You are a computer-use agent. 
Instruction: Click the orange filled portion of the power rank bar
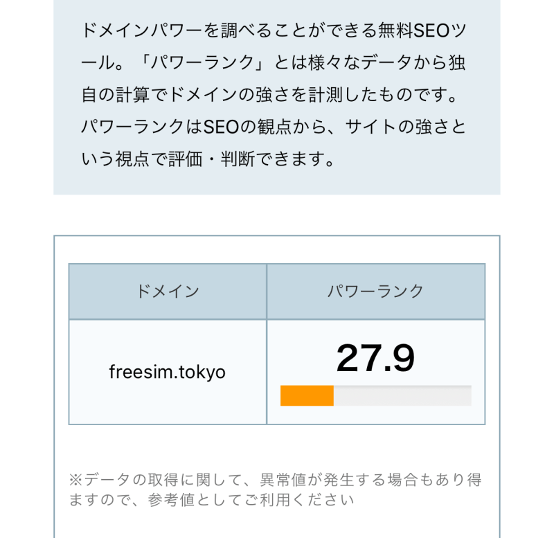coord(307,395)
